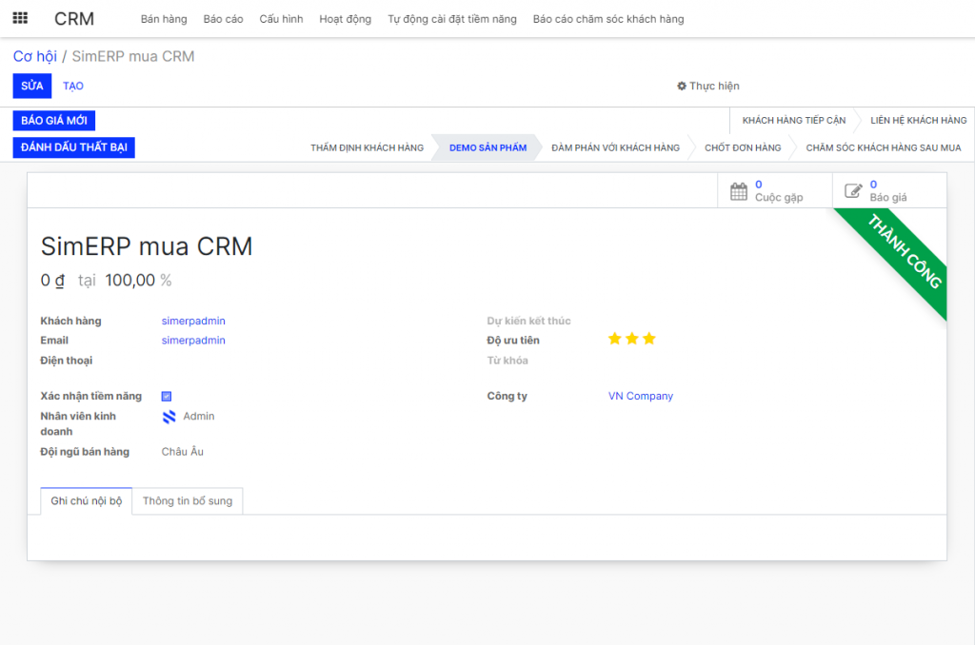The image size is (975, 645).
Task: Click the first priority star
Action: 614,339
